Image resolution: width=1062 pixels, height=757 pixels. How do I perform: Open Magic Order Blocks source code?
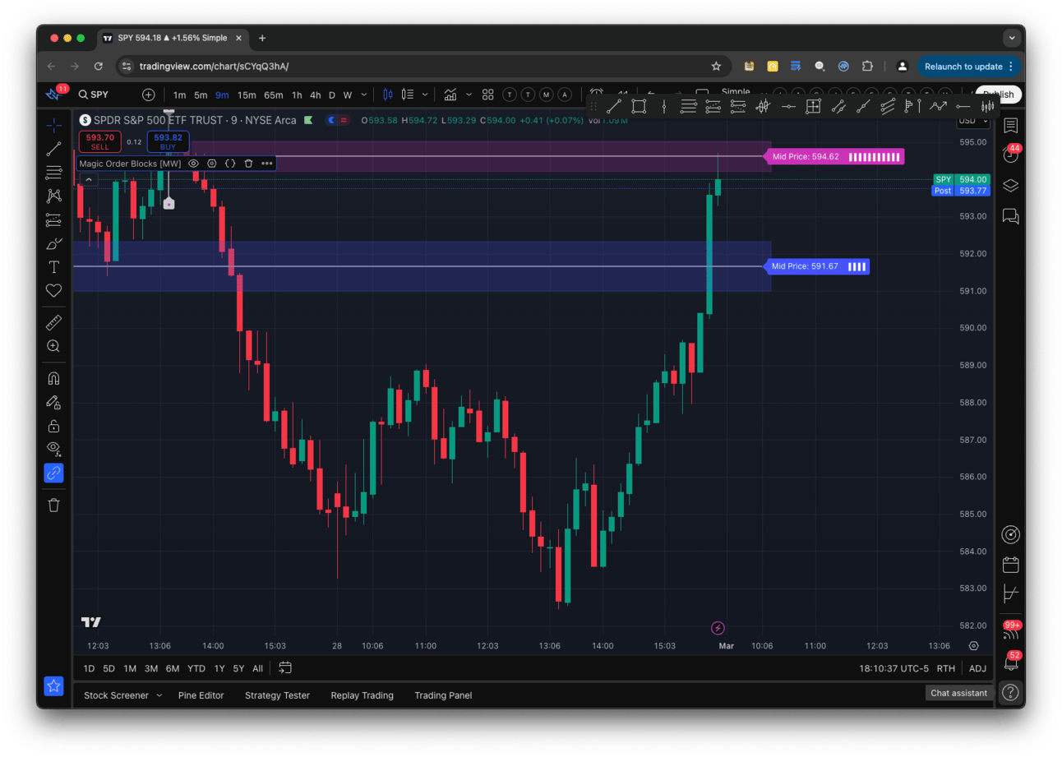(230, 164)
